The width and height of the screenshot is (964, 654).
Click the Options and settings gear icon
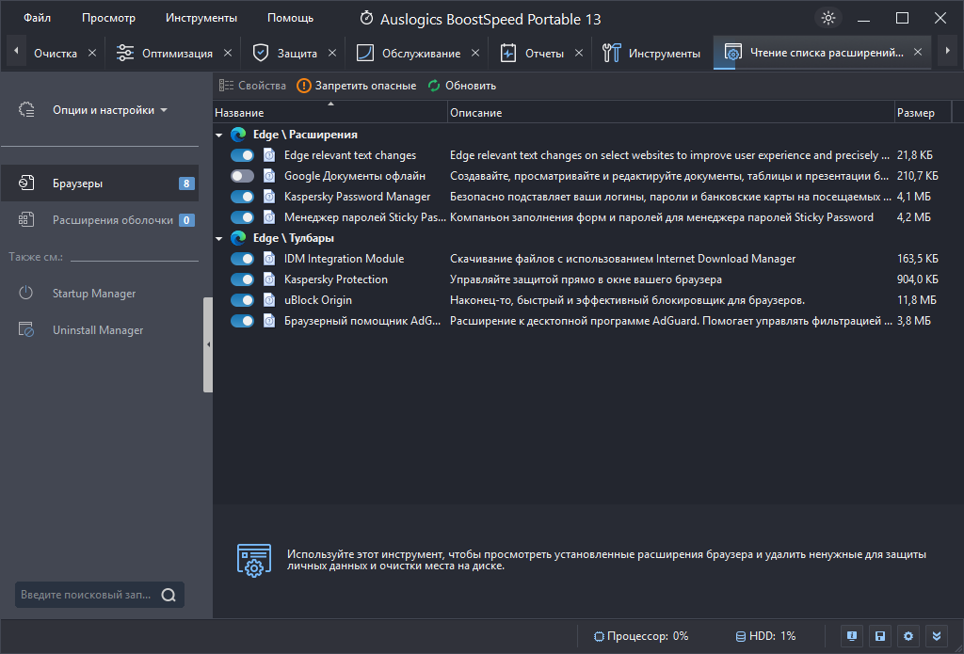26,110
